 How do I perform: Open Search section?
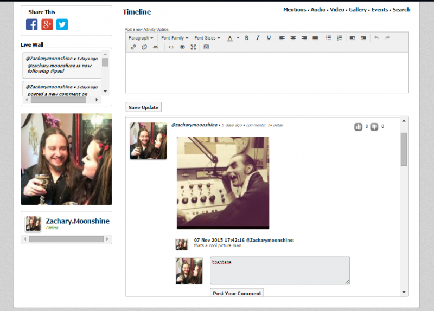point(401,10)
